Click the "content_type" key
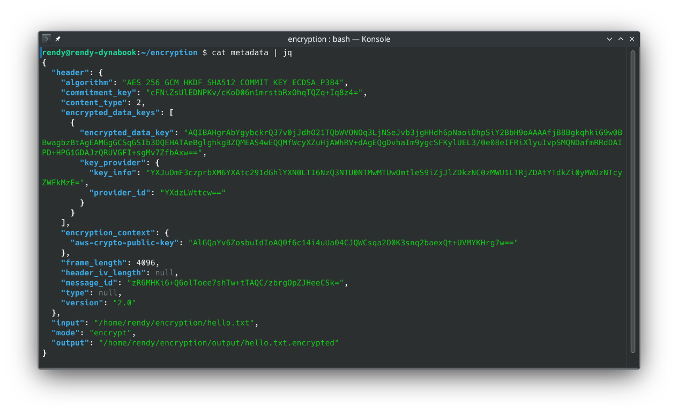This screenshot has height=414, width=678. point(94,102)
